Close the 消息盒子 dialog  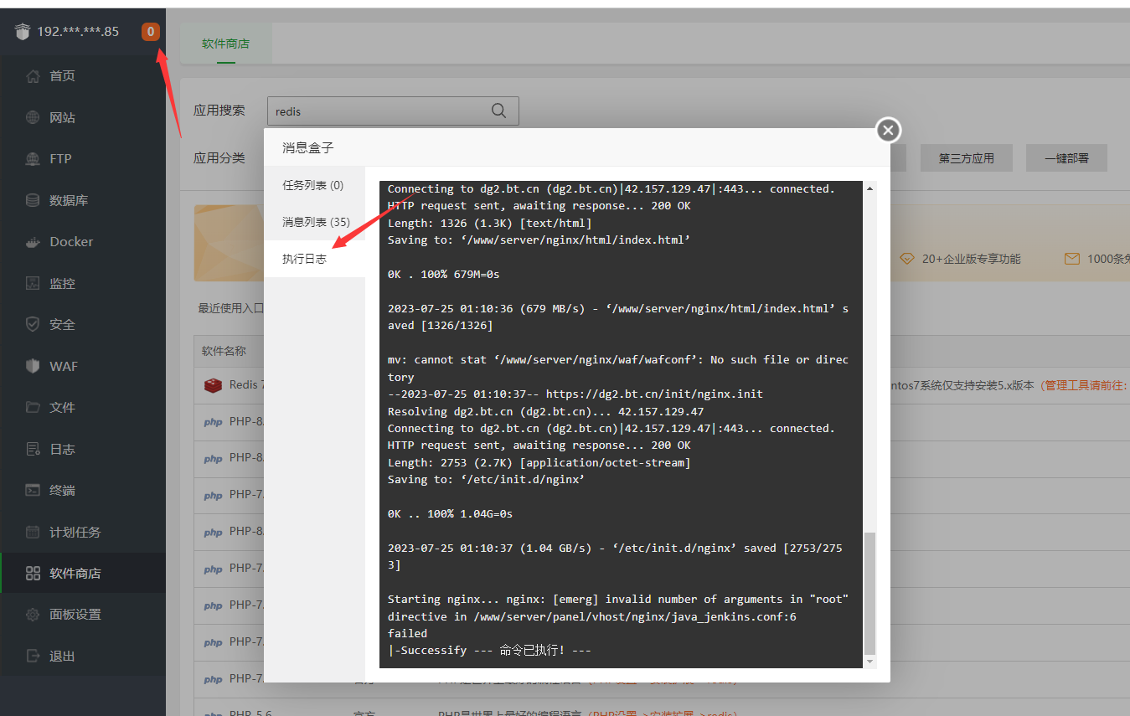[x=888, y=130]
